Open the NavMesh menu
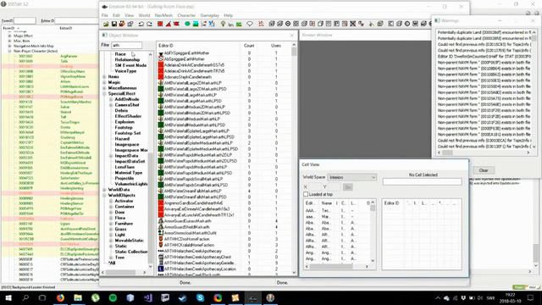This screenshot has height=305, width=542. pos(163,15)
